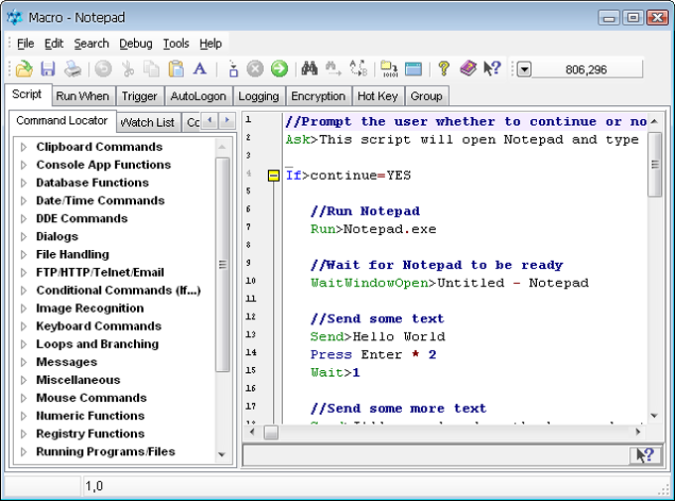Switch to the Hot Key tab
The width and height of the screenshot is (675, 501).
click(378, 96)
